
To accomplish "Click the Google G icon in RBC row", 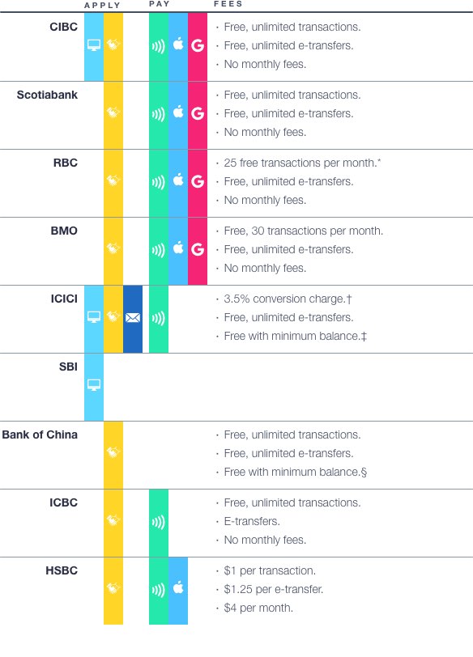I will coord(198,181).
